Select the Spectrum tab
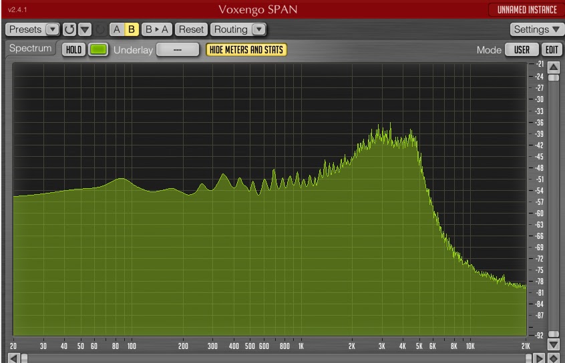The image size is (565, 363). tap(31, 48)
